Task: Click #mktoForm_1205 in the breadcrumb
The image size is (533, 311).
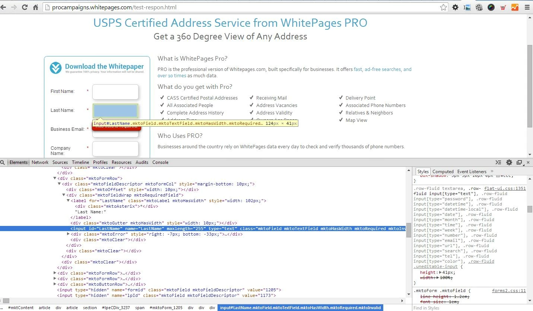Action: point(166,308)
